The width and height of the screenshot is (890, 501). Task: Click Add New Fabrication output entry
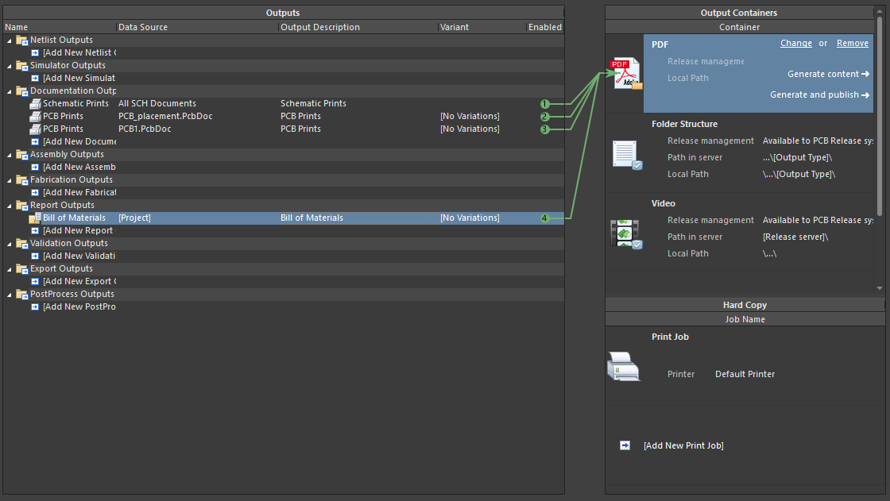coord(79,193)
